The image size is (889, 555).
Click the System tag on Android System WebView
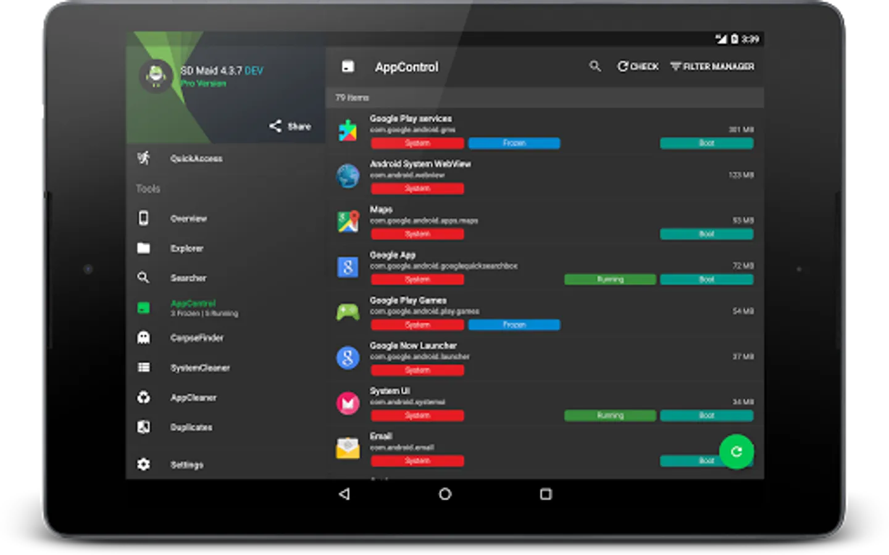pos(417,188)
